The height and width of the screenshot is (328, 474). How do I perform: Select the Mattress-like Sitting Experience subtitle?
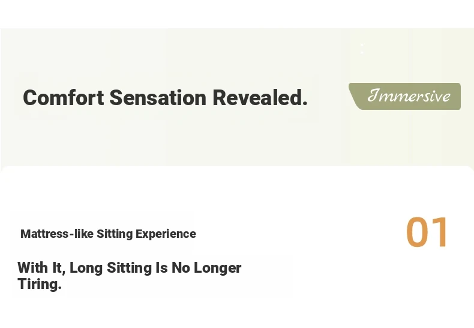[108, 234]
